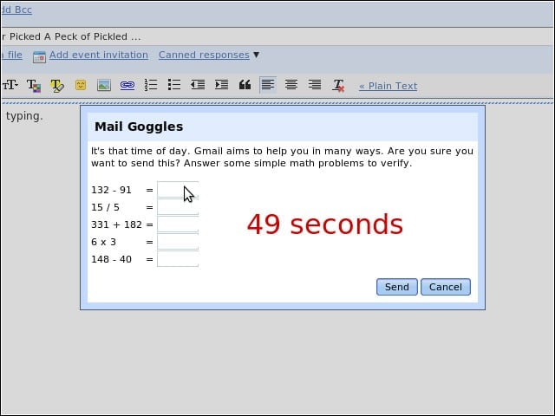Viewport: 555px width, 416px height.
Task: Cancel the Mail Goggles dialog
Action: click(x=446, y=287)
